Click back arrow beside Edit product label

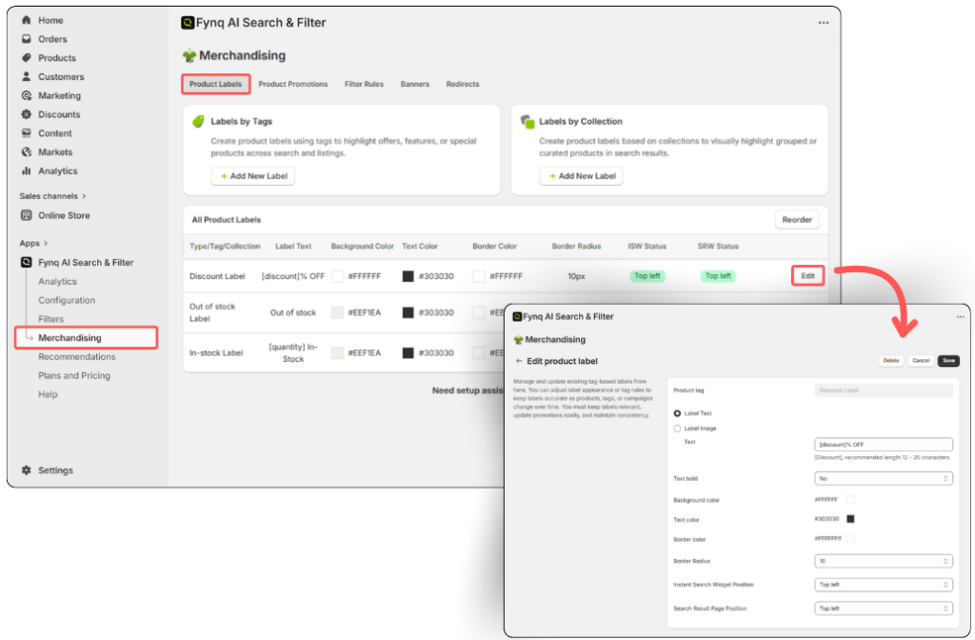click(x=519, y=361)
